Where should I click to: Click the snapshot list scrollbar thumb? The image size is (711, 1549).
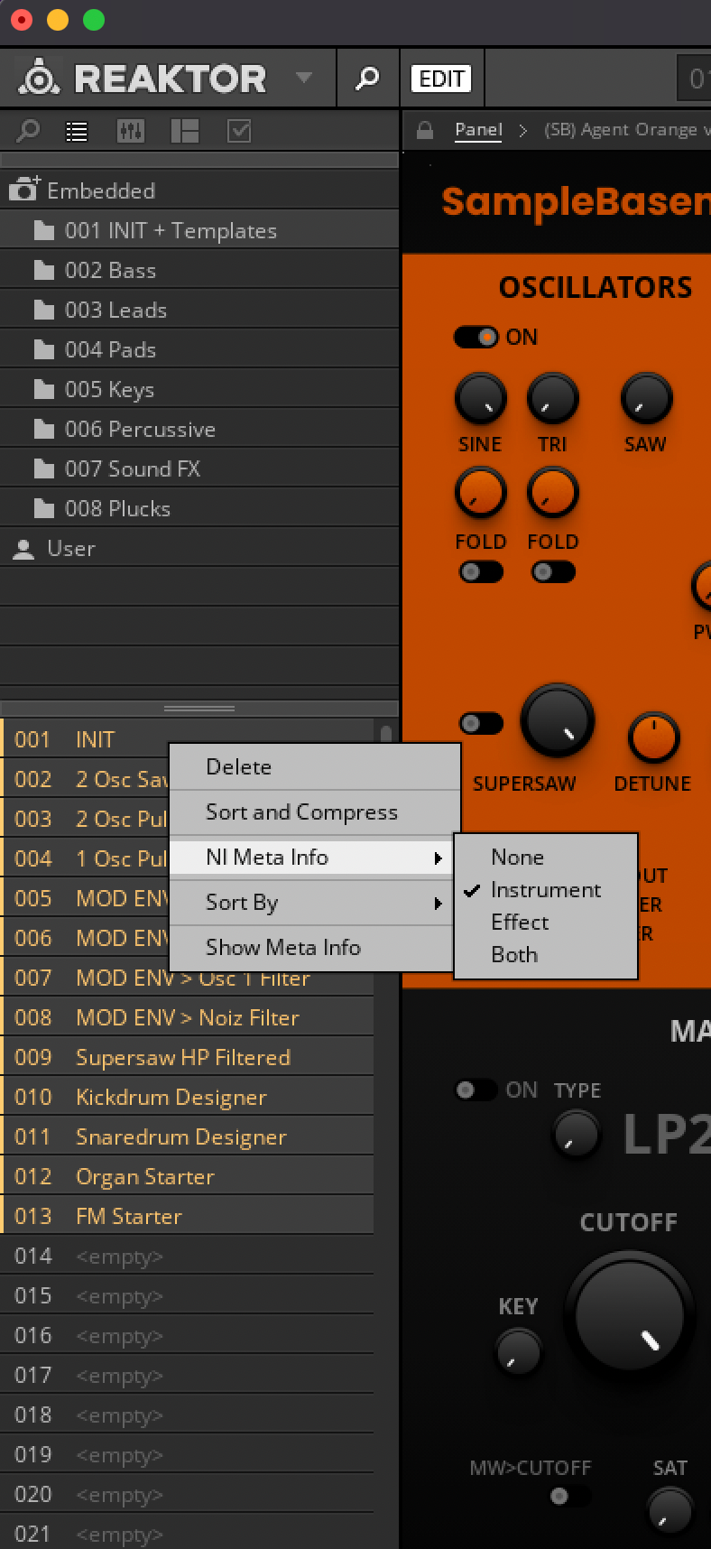pyautogui.click(x=386, y=735)
